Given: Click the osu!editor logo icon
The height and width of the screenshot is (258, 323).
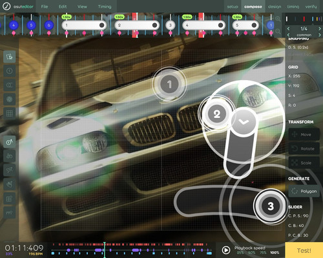Looking at the screenshot, I should pyautogui.click(x=6, y=6).
